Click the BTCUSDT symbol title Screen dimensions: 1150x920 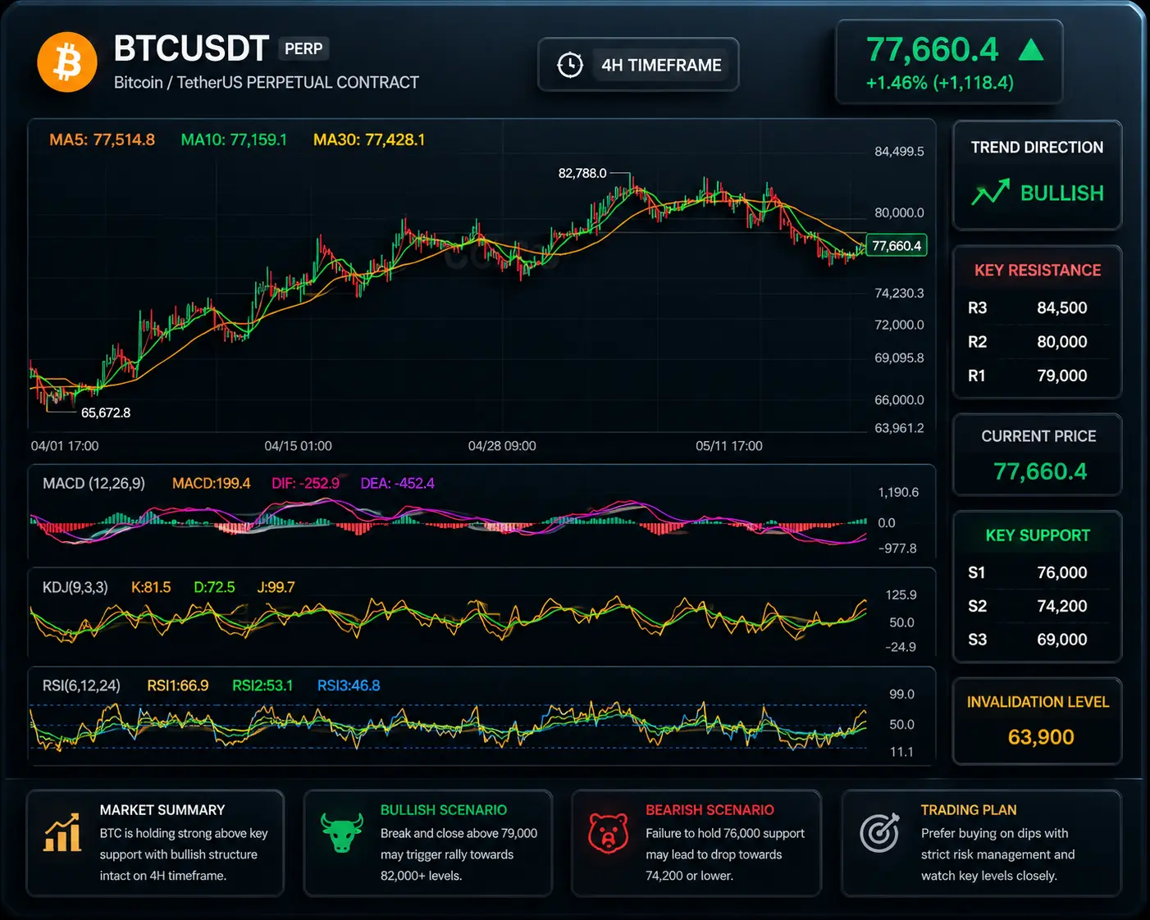(191, 48)
